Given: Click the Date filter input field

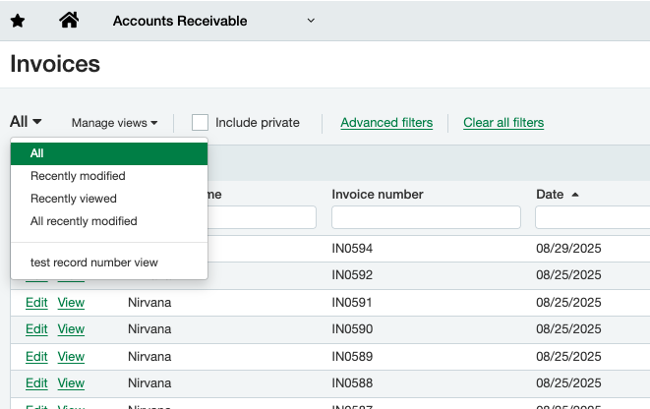Looking at the screenshot, I should pos(591,216).
